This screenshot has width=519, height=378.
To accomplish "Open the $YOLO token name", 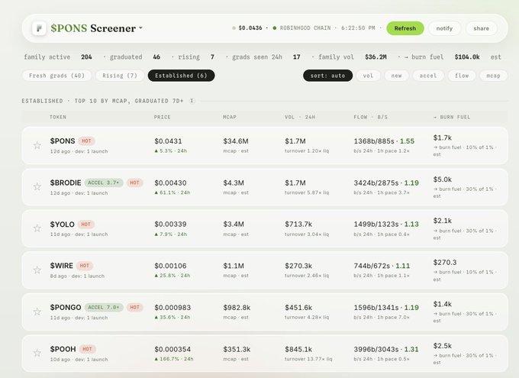I will [63, 225].
